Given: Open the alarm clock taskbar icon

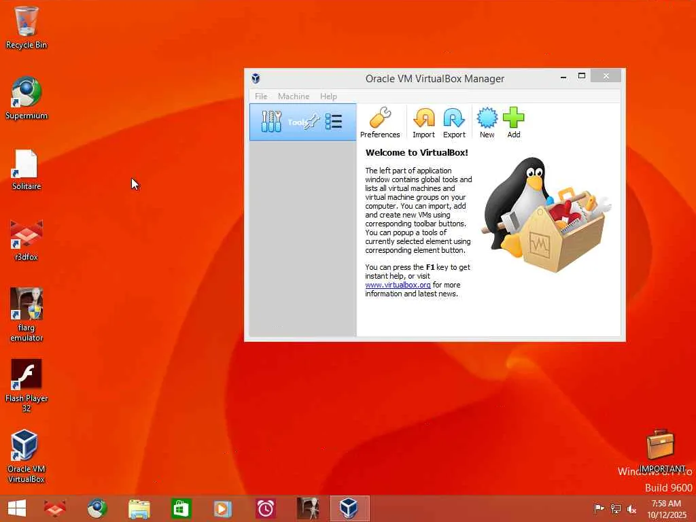Looking at the screenshot, I should click(265, 508).
